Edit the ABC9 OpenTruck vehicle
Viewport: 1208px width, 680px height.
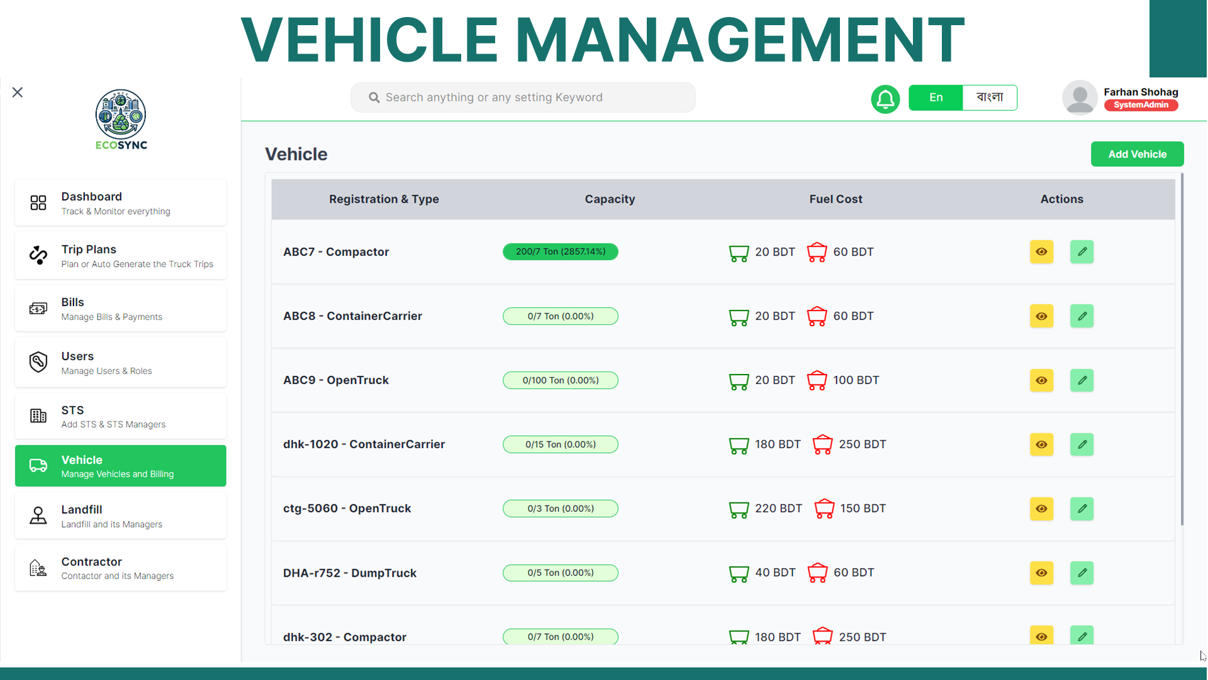pyautogui.click(x=1082, y=380)
